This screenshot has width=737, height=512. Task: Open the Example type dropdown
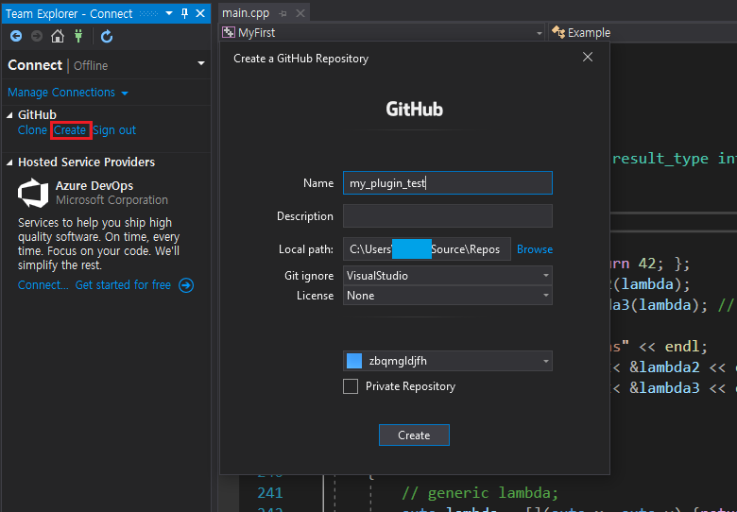coord(589,33)
